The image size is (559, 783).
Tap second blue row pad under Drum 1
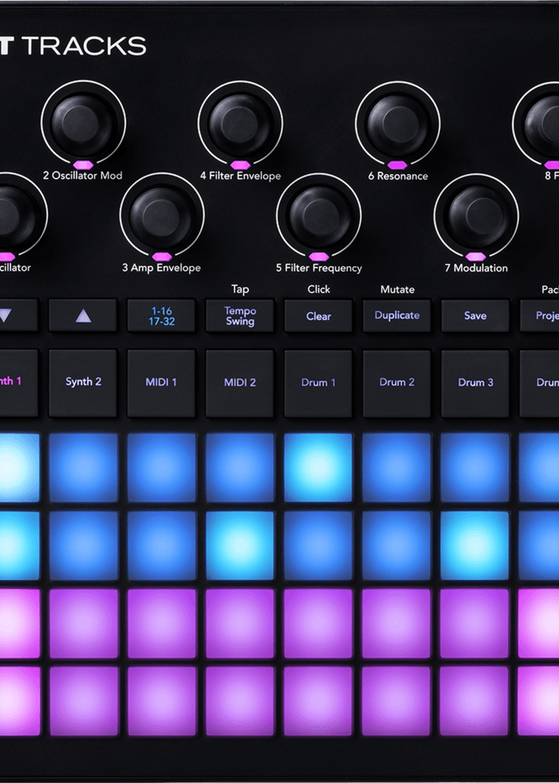click(318, 546)
